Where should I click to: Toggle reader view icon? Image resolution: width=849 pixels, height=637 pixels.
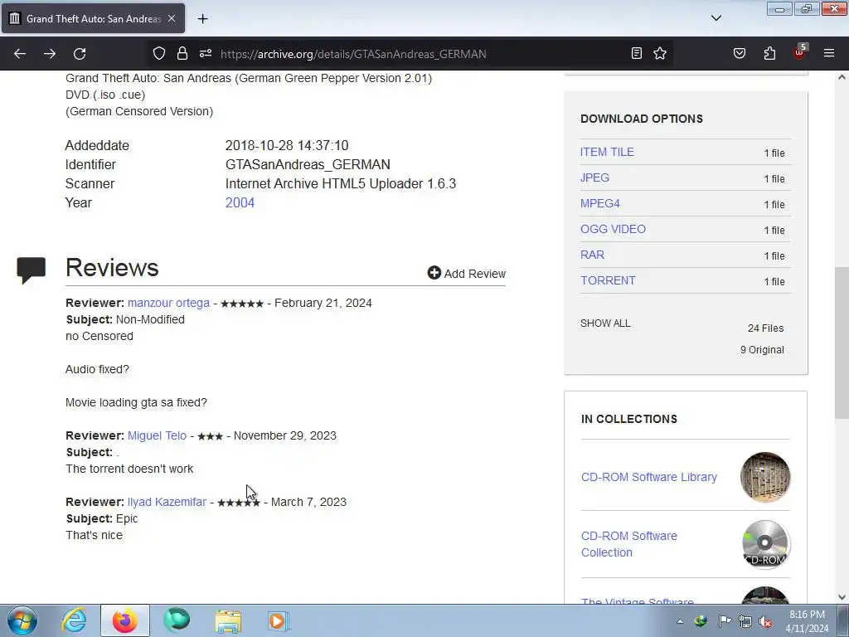point(637,53)
